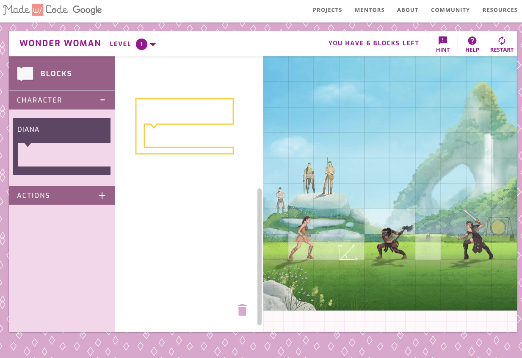Open the ABOUT page link

(407, 10)
